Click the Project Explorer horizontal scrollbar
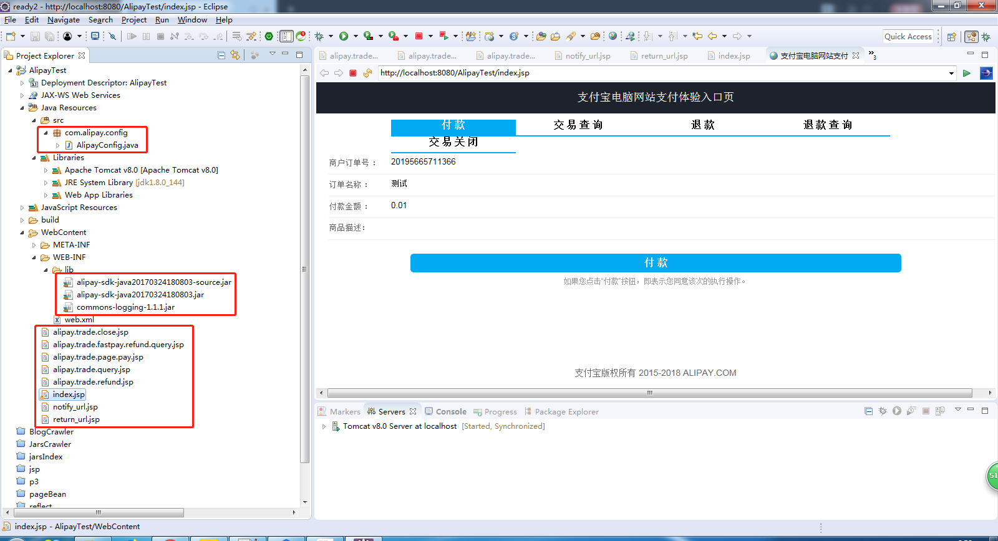The width and height of the screenshot is (998, 541). tap(98, 512)
